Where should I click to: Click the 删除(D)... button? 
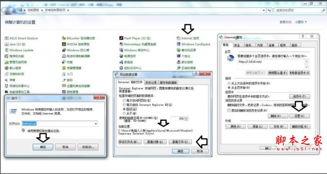pyautogui.click(x=278, y=116)
